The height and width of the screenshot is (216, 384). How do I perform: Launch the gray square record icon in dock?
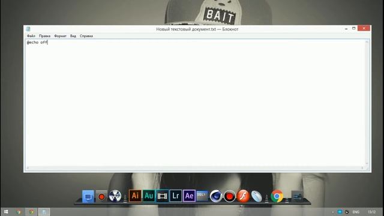tap(101, 196)
